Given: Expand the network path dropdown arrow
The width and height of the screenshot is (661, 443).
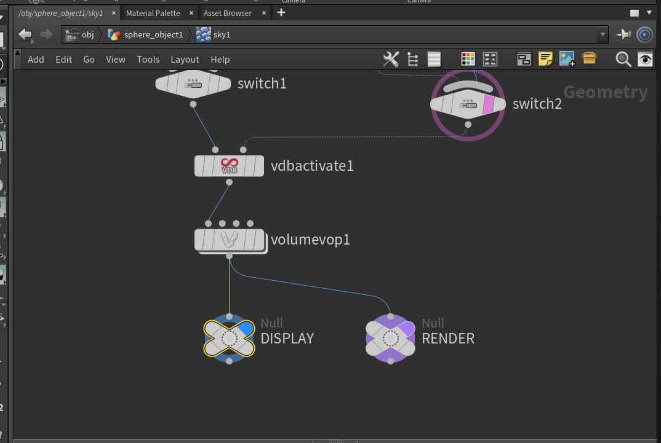Looking at the screenshot, I should click(x=603, y=34).
